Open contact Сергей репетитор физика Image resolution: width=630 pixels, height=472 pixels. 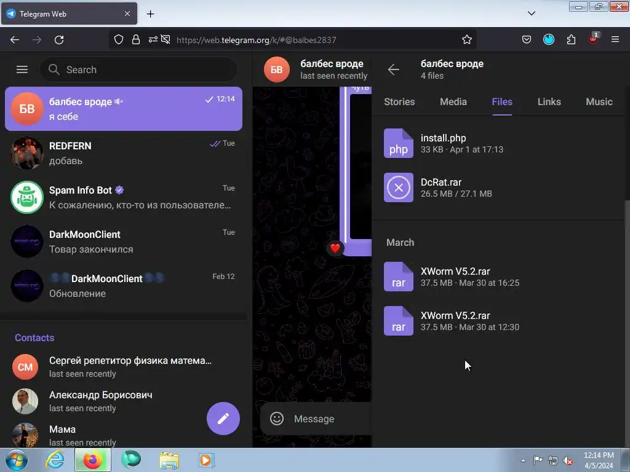(x=123, y=367)
